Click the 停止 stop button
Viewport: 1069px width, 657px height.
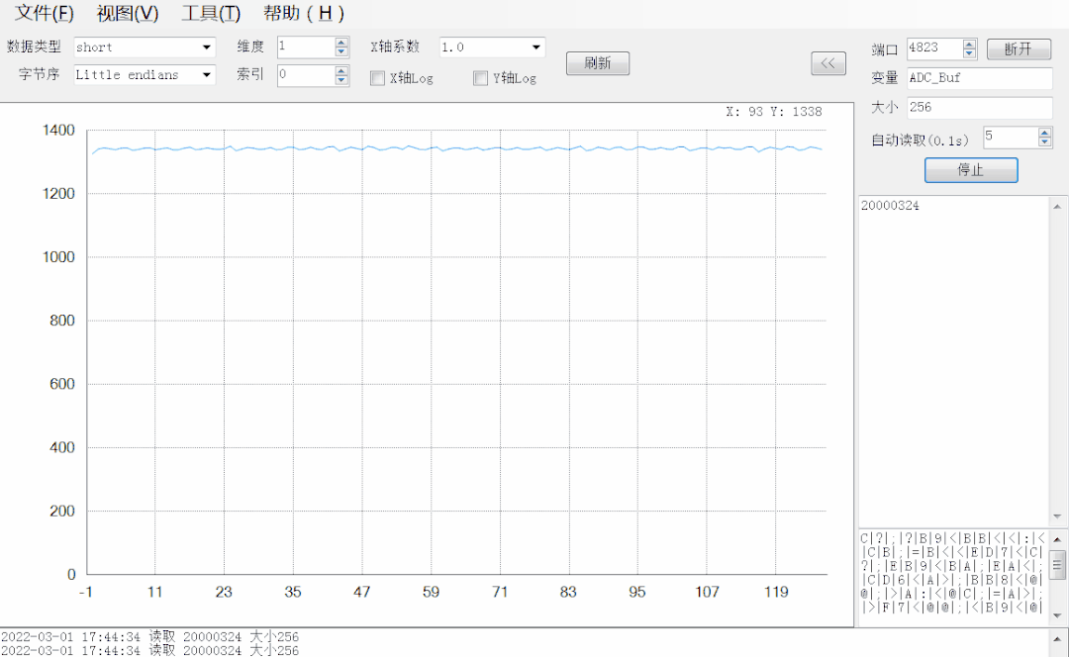tap(971, 170)
